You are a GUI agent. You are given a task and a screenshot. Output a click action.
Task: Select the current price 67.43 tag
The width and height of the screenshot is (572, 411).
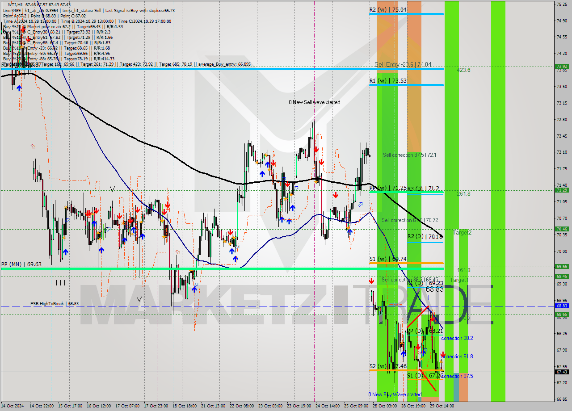click(x=562, y=372)
